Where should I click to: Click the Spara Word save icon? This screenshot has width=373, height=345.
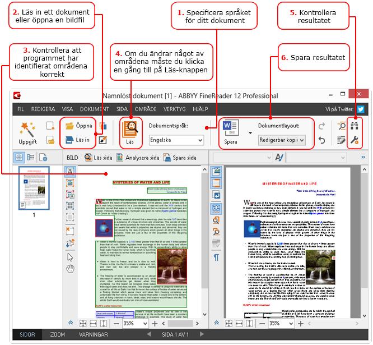click(231, 132)
